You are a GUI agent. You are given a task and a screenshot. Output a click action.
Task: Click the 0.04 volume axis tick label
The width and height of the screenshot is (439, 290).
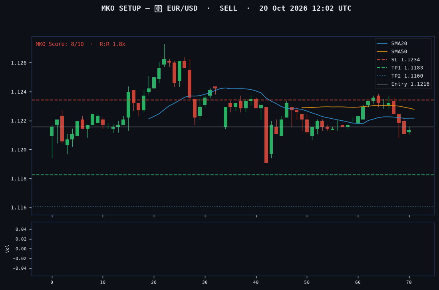[x=21, y=229]
